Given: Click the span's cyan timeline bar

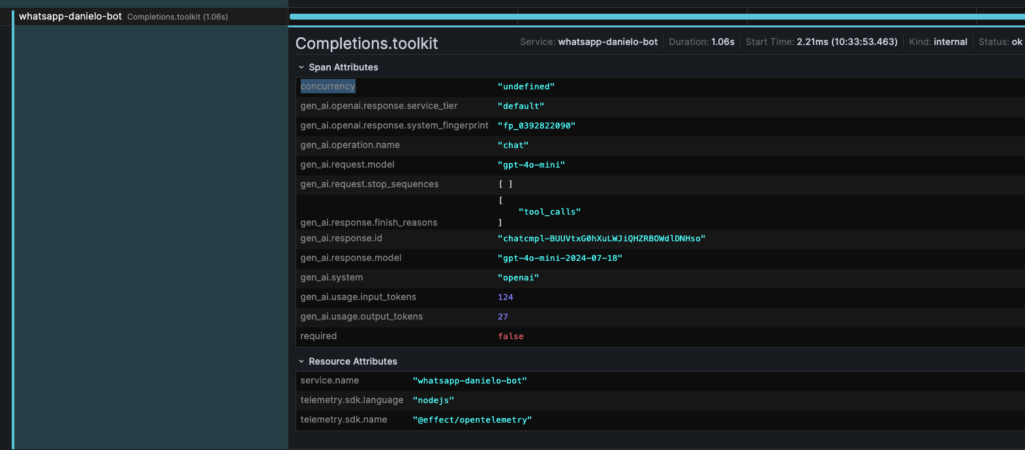Looking at the screenshot, I should pos(652,16).
